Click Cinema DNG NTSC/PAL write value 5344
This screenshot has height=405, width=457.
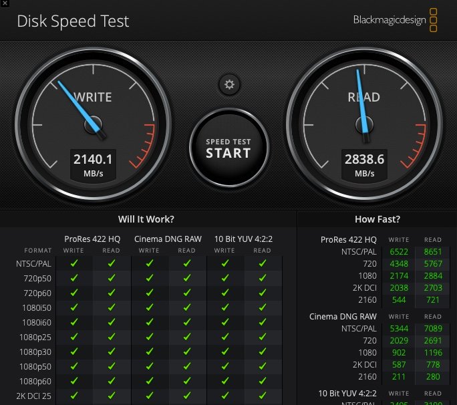tap(399, 329)
